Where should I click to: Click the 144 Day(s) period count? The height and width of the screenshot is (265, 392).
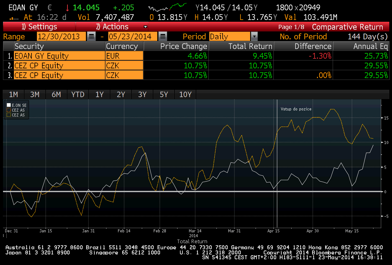click(368, 37)
